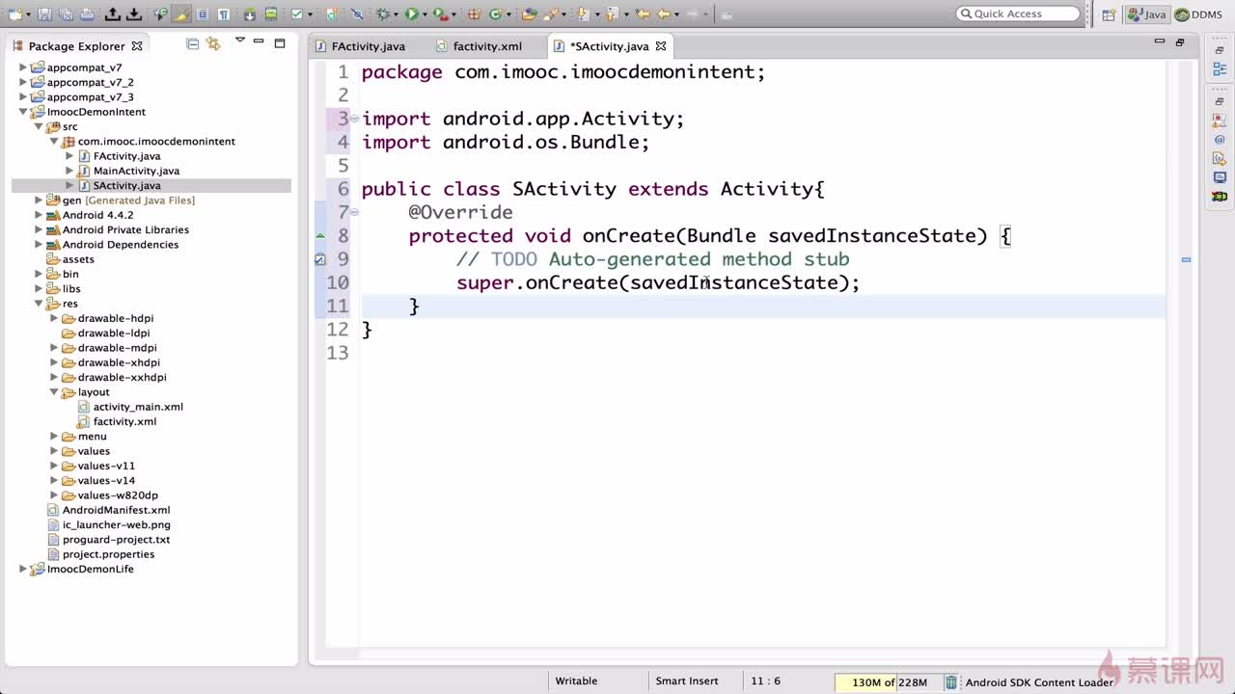Select the drawable-hdpi folder
The height and width of the screenshot is (694, 1235).
(116, 318)
